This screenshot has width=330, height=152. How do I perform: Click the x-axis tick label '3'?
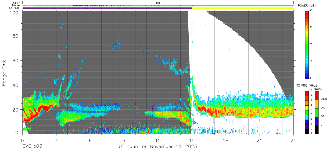[x=56, y=140]
